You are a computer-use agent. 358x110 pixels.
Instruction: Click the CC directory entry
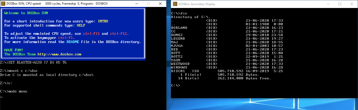227,31
